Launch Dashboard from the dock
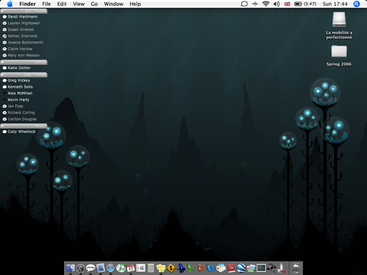 point(81,268)
